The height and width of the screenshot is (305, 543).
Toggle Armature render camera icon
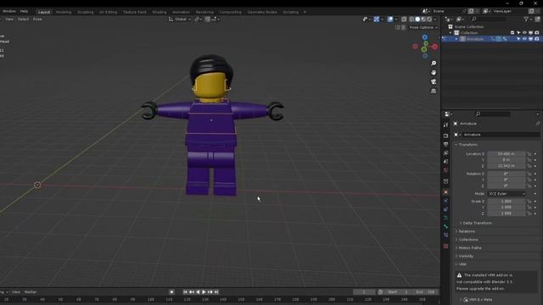tap(537, 39)
